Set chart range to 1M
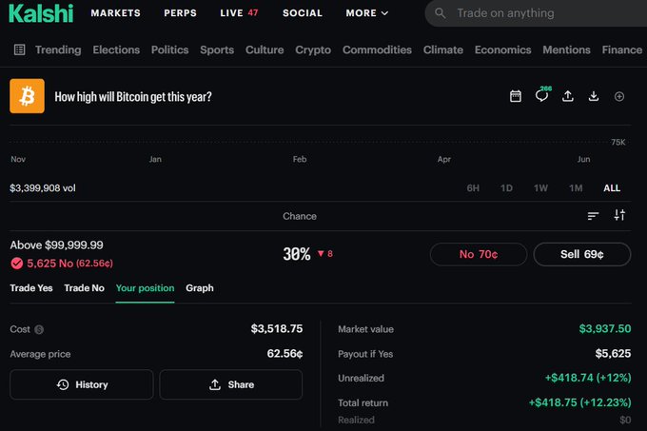Viewport: 647px width, 431px height. tap(576, 188)
